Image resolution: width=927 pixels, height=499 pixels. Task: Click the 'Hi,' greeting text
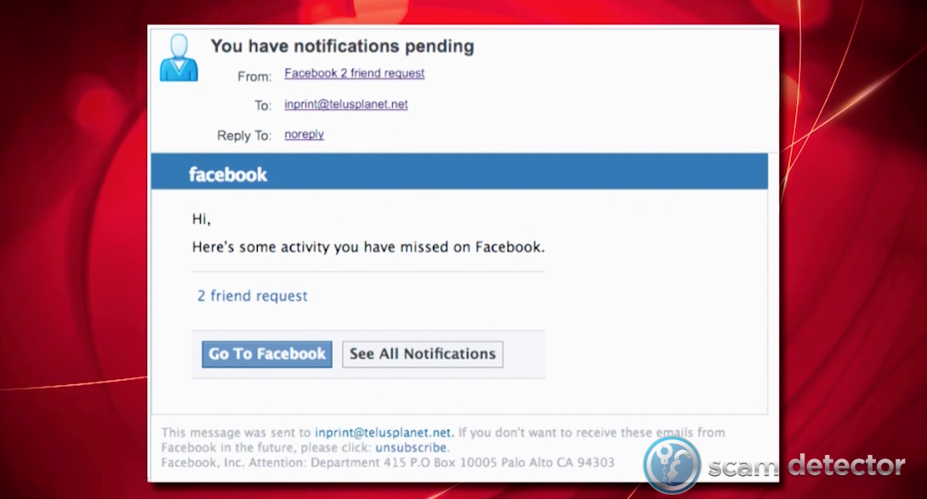coord(202,219)
